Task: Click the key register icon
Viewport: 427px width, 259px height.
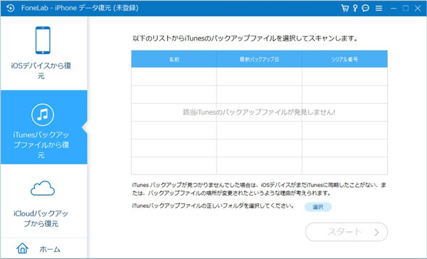Action: 355,8
